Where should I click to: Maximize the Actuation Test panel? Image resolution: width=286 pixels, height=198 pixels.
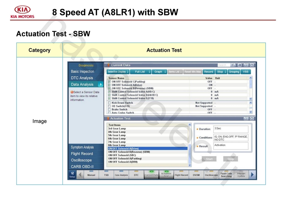tap(252, 119)
